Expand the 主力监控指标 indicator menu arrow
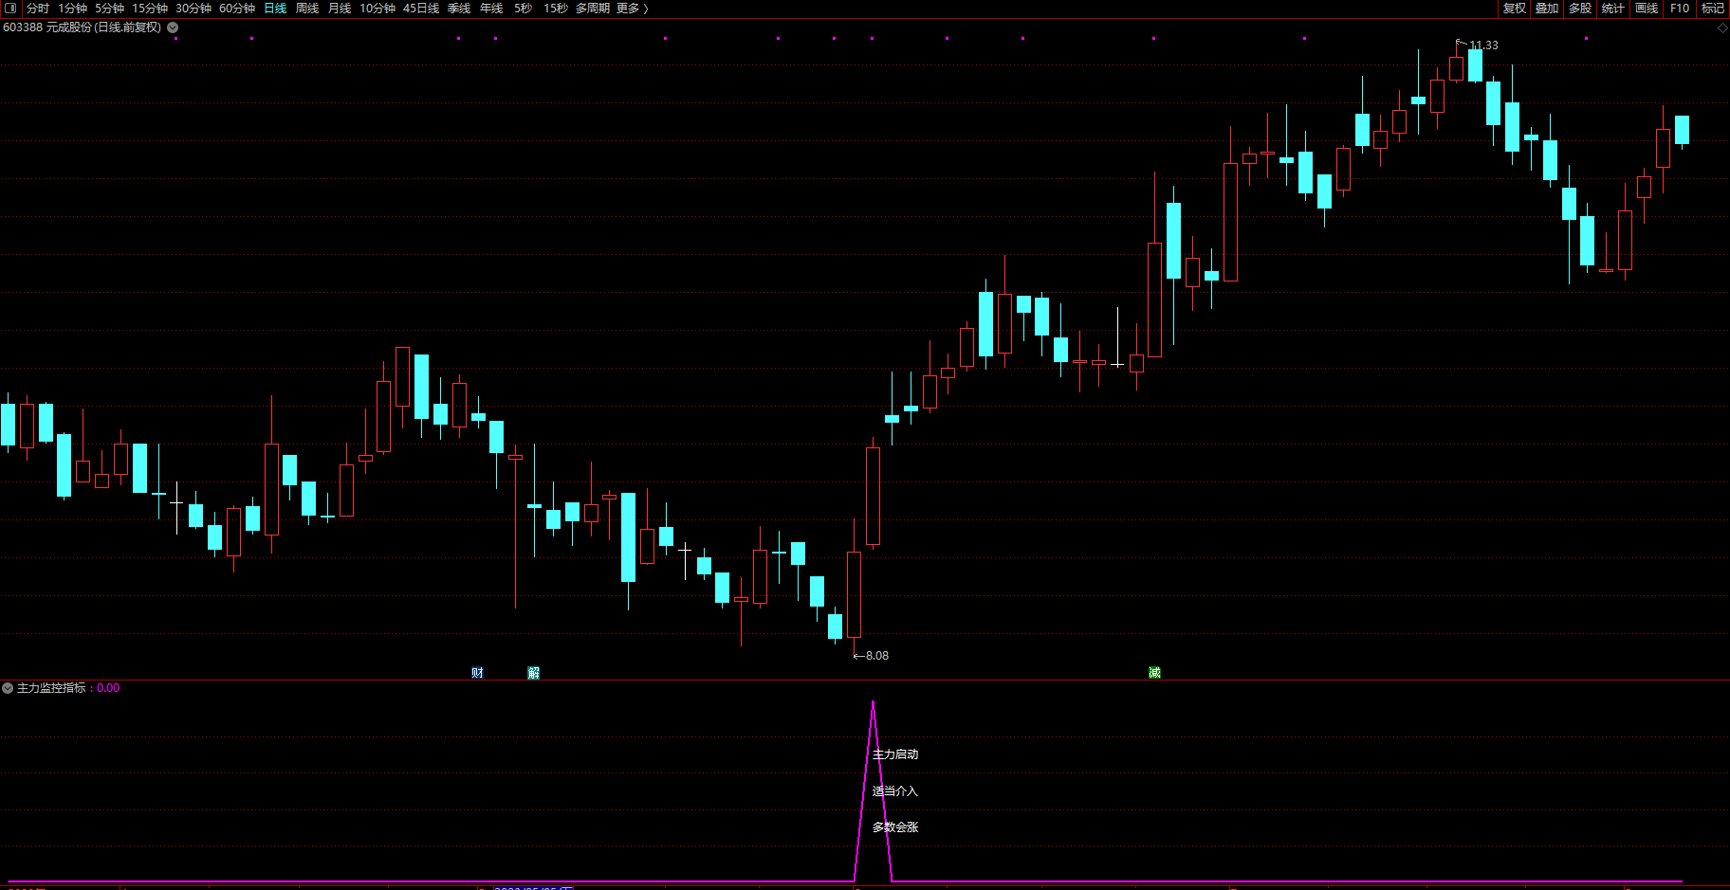 pos(8,688)
